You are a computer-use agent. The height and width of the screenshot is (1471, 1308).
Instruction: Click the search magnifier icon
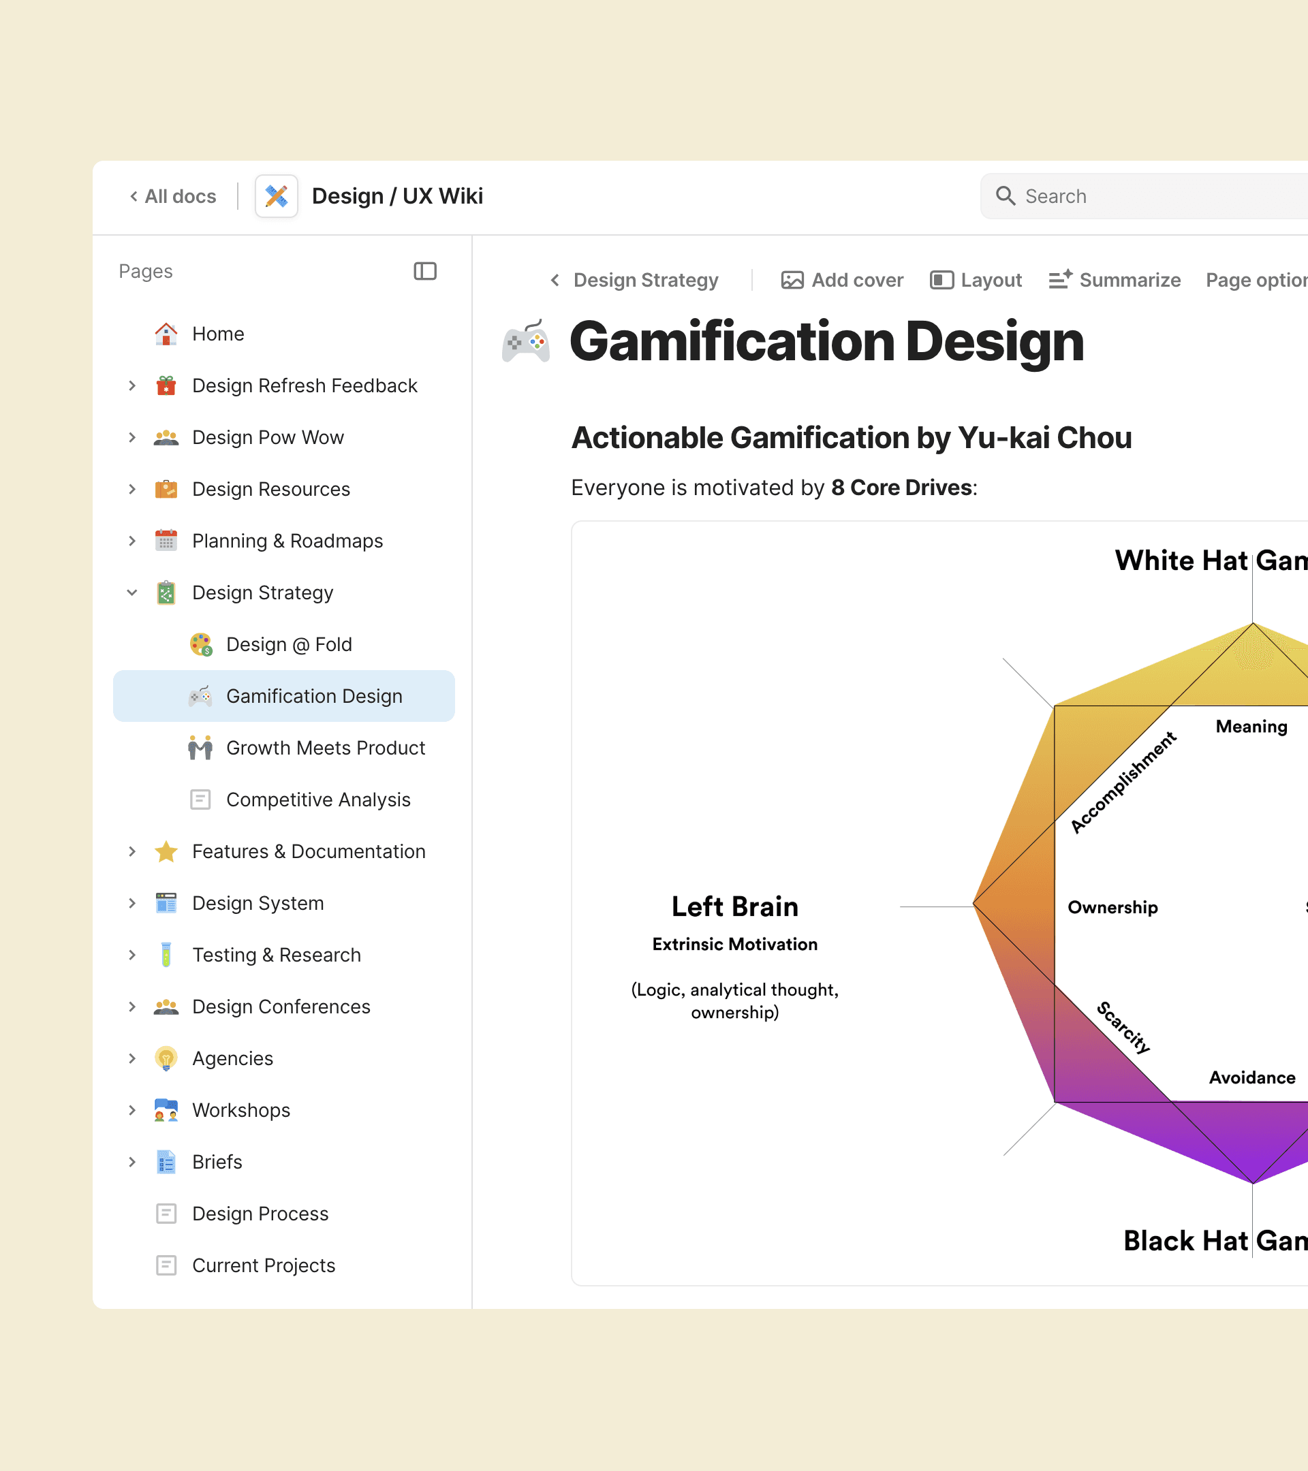pos(1005,195)
